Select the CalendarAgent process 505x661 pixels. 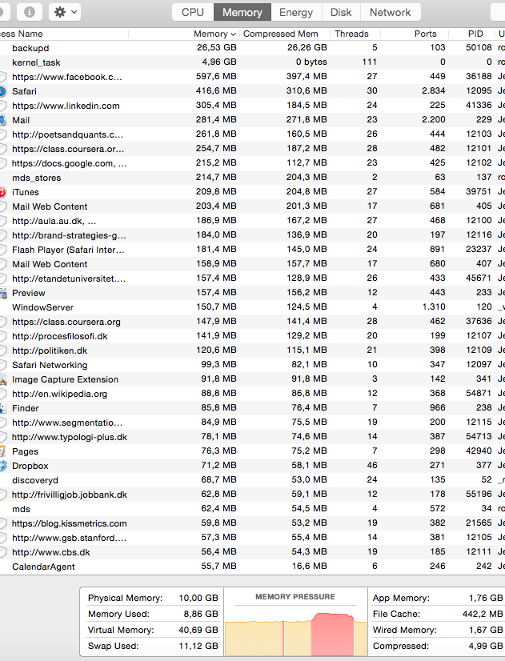[253, 567]
